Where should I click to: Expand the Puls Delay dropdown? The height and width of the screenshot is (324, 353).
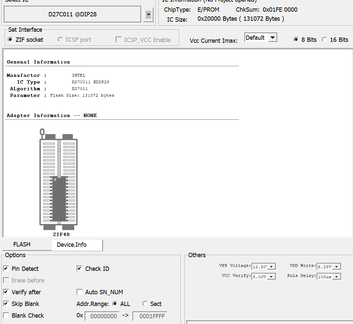point(337,277)
